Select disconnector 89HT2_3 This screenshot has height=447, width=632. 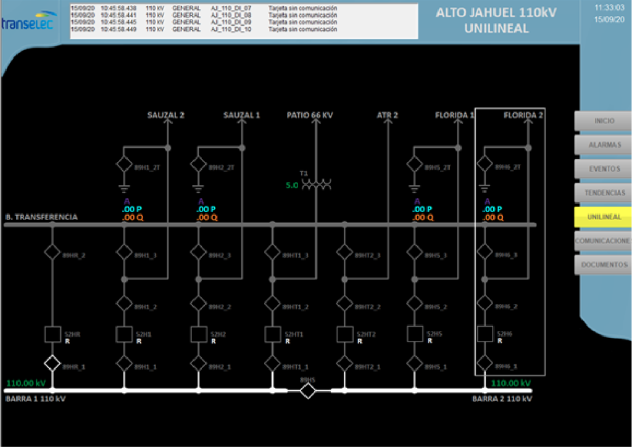344,252
